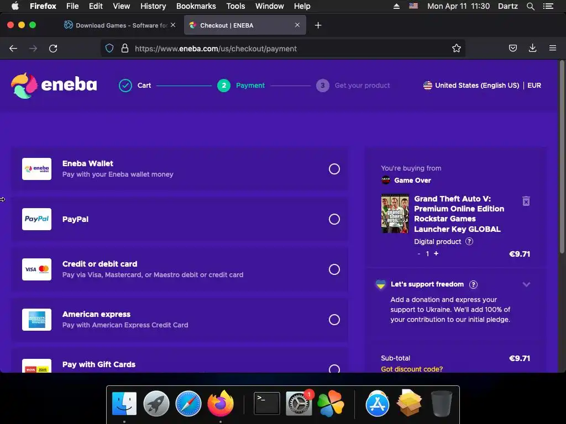Image resolution: width=566 pixels, height=424 pixels.
Task: Open a new browser tab
Action: tap(318, 25)
